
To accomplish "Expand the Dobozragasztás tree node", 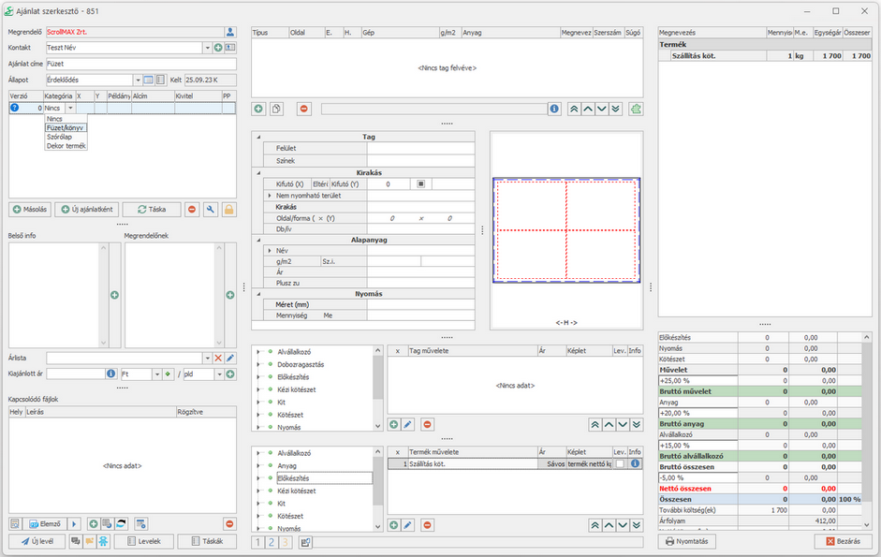I will [x=258, y=365].
